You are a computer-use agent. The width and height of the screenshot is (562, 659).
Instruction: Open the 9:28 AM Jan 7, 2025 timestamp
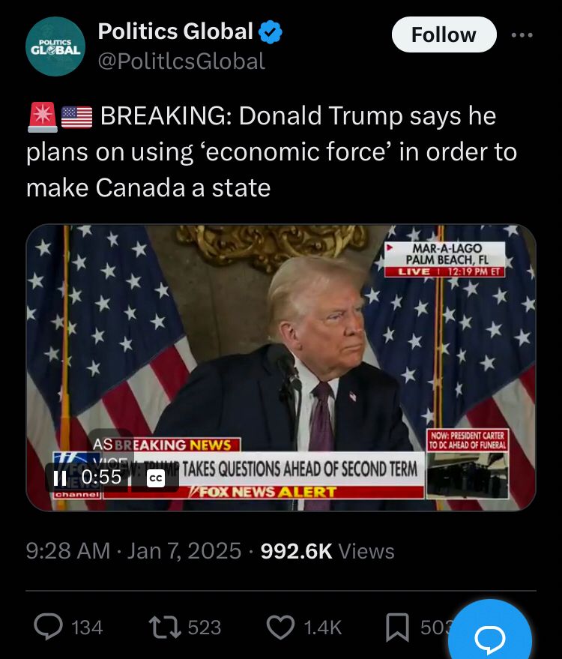(x=133, y=551)
